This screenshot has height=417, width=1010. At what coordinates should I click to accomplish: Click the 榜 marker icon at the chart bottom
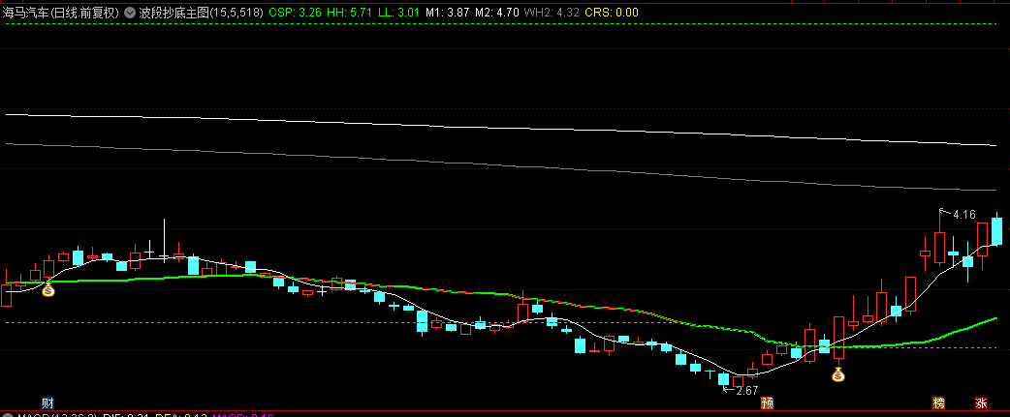click(940, 403)
